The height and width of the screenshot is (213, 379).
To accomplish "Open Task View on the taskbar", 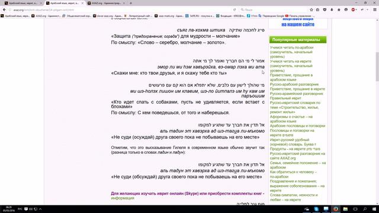I will point(355,209).
